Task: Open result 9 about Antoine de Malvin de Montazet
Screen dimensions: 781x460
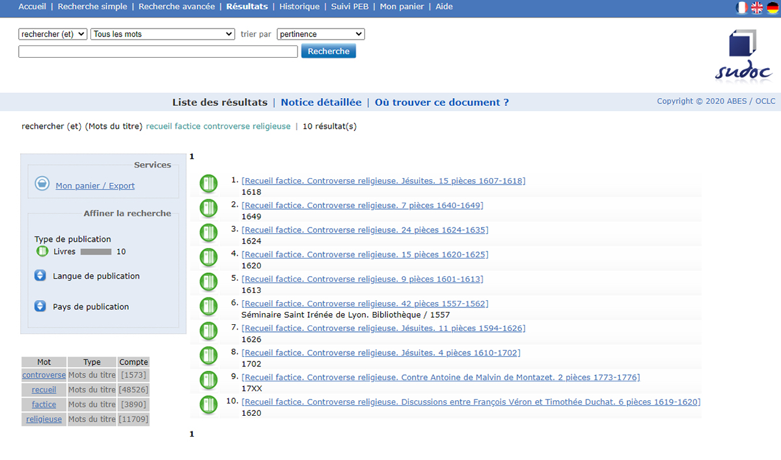Action: 441,377
